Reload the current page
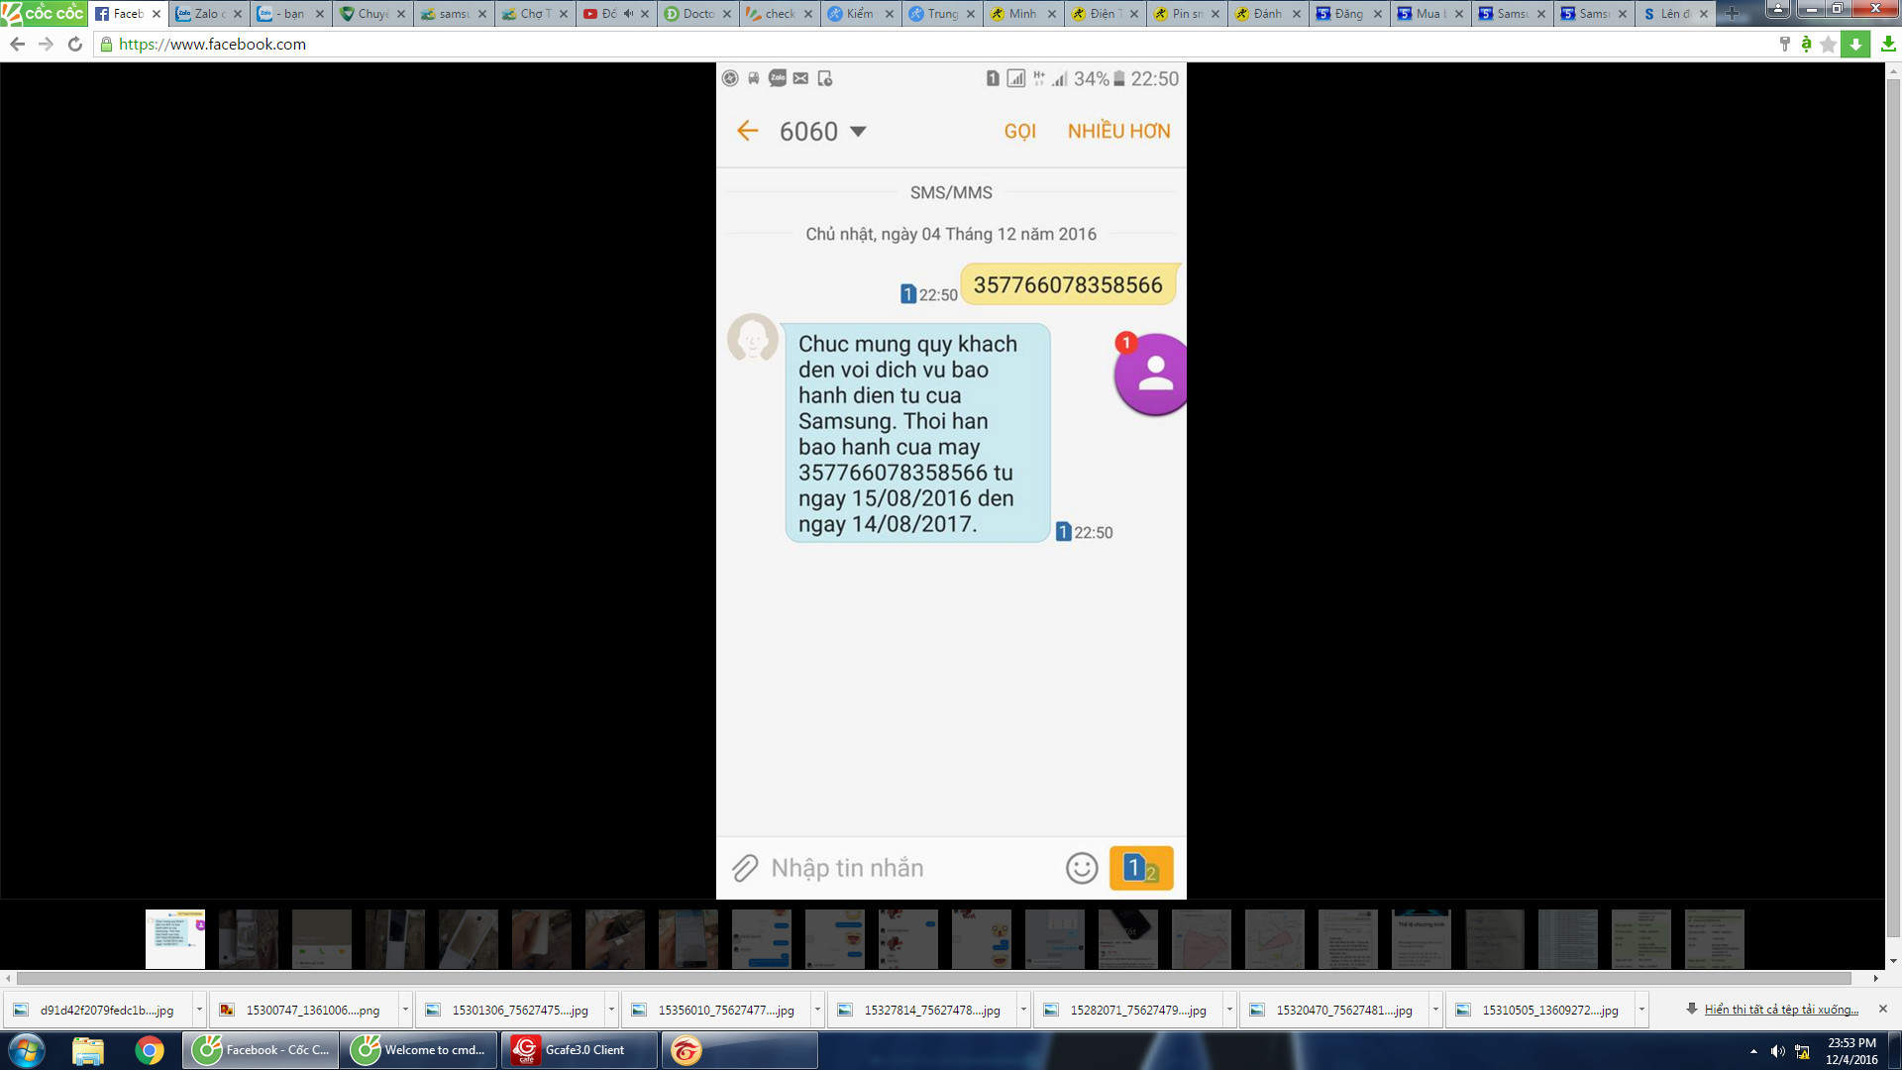 pos(75,45)
